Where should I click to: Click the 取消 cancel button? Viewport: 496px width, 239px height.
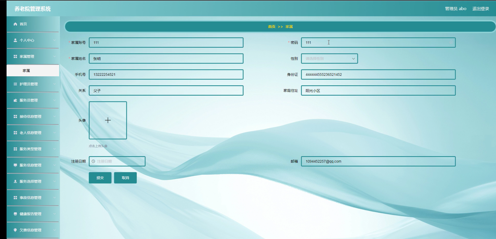click(125, 178)
